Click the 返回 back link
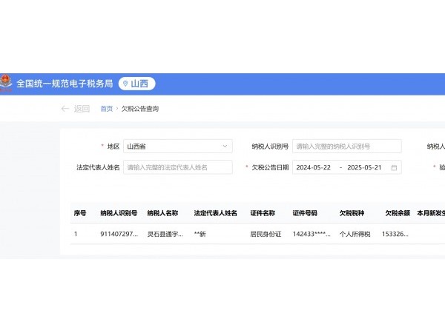The image size is (445, 333). (x=82, y=109)
